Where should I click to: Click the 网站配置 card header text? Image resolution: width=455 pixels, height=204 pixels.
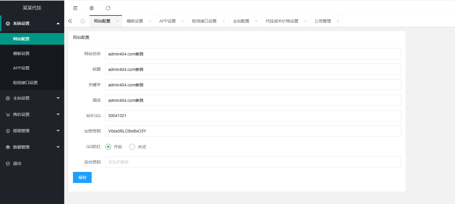[x=81, y=37]
